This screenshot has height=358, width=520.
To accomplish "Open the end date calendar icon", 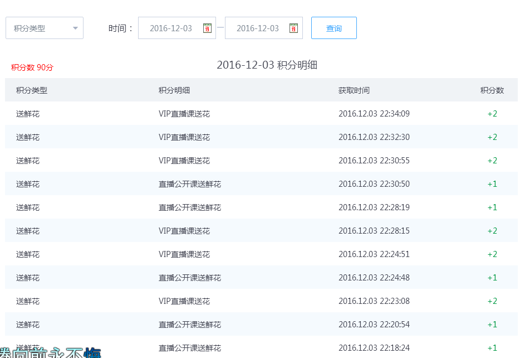I will (x=294, y=28).
